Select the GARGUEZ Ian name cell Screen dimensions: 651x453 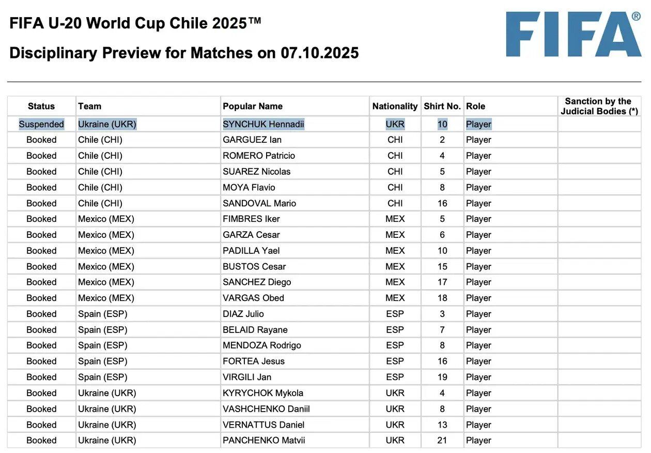pos(252,140)
